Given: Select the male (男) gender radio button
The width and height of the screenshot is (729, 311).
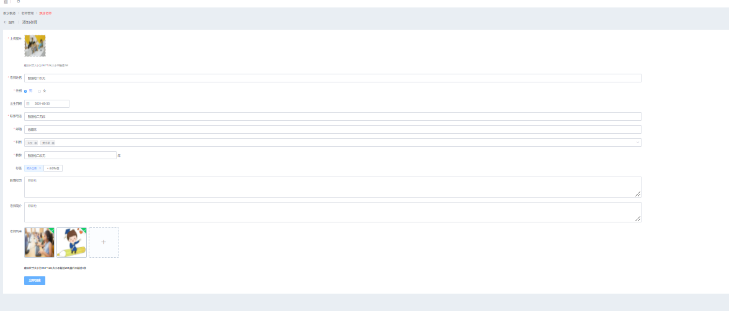Looking at the screenshot, I should coord(25,91).
